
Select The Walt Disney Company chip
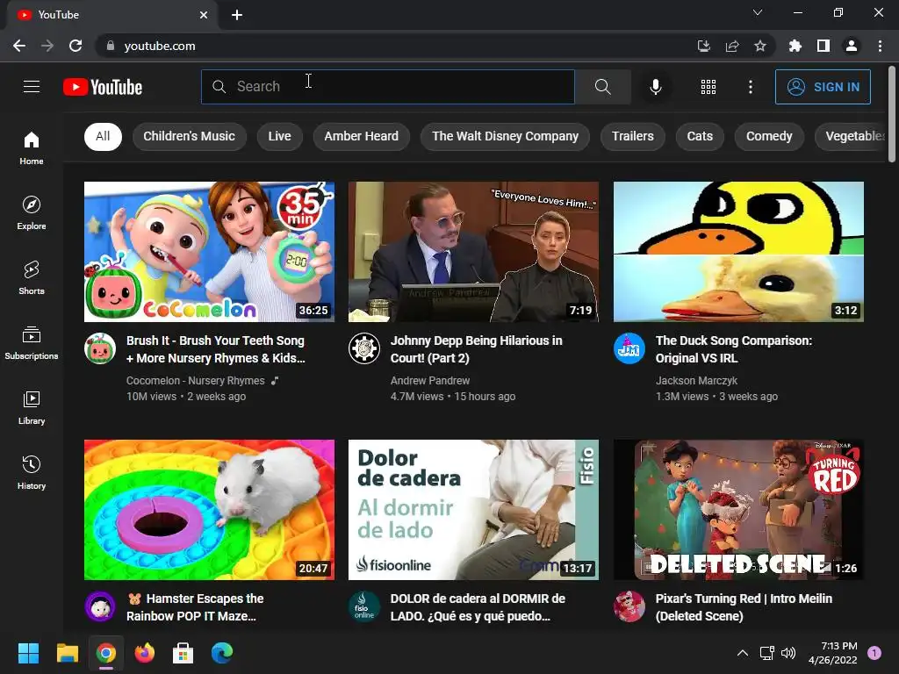[505, 136]
